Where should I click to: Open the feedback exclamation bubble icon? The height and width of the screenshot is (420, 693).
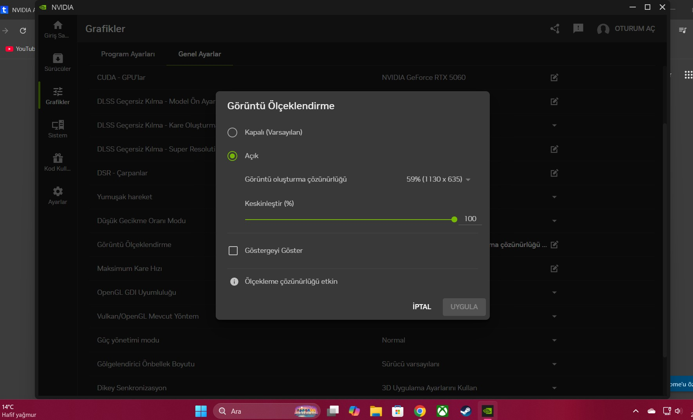[578, 29]
